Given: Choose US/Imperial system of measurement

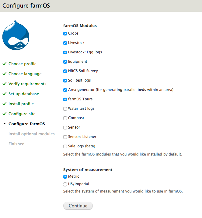Looking at the screenshot, I should (x=65, y=184).
